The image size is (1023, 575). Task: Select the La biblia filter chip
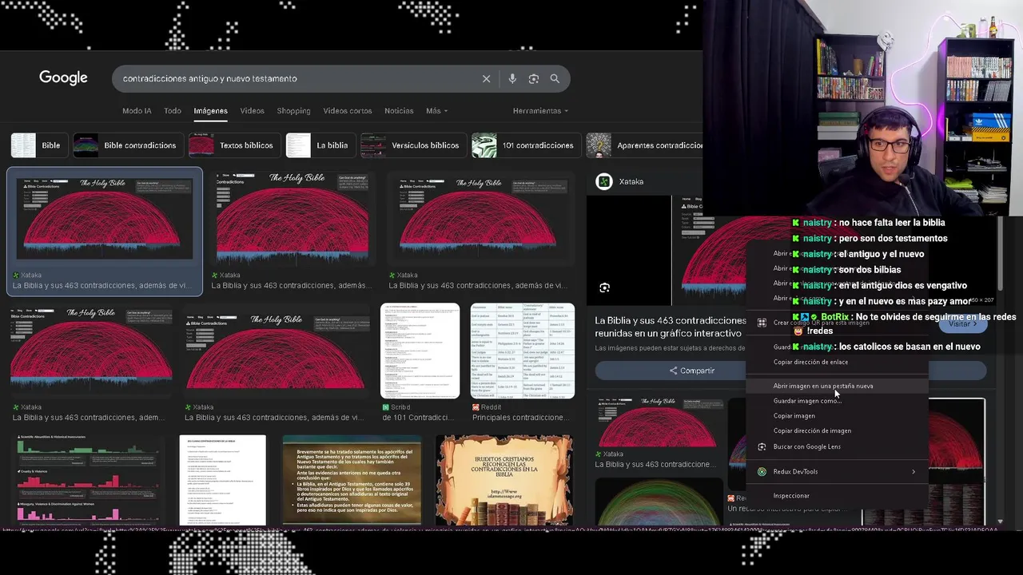319,145
